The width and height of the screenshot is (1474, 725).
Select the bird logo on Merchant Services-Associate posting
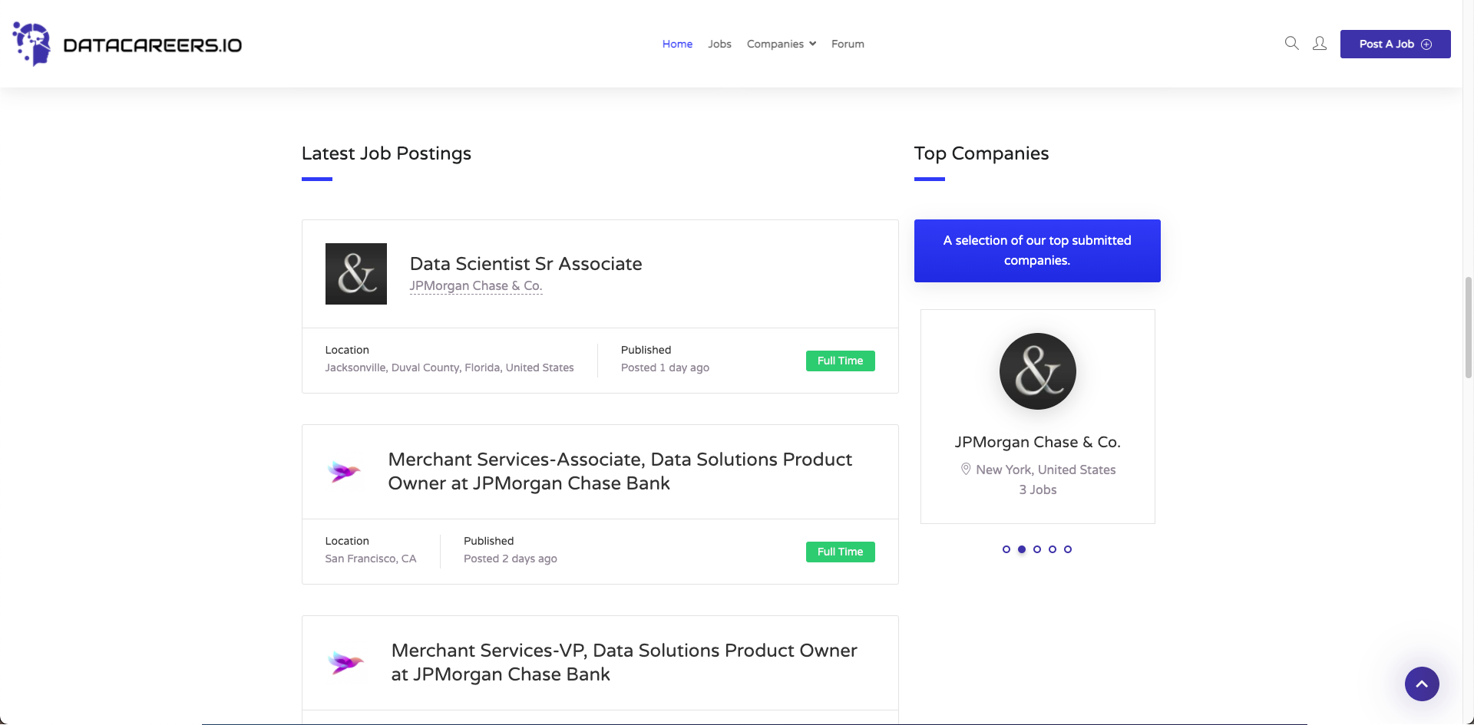(345, 472)
